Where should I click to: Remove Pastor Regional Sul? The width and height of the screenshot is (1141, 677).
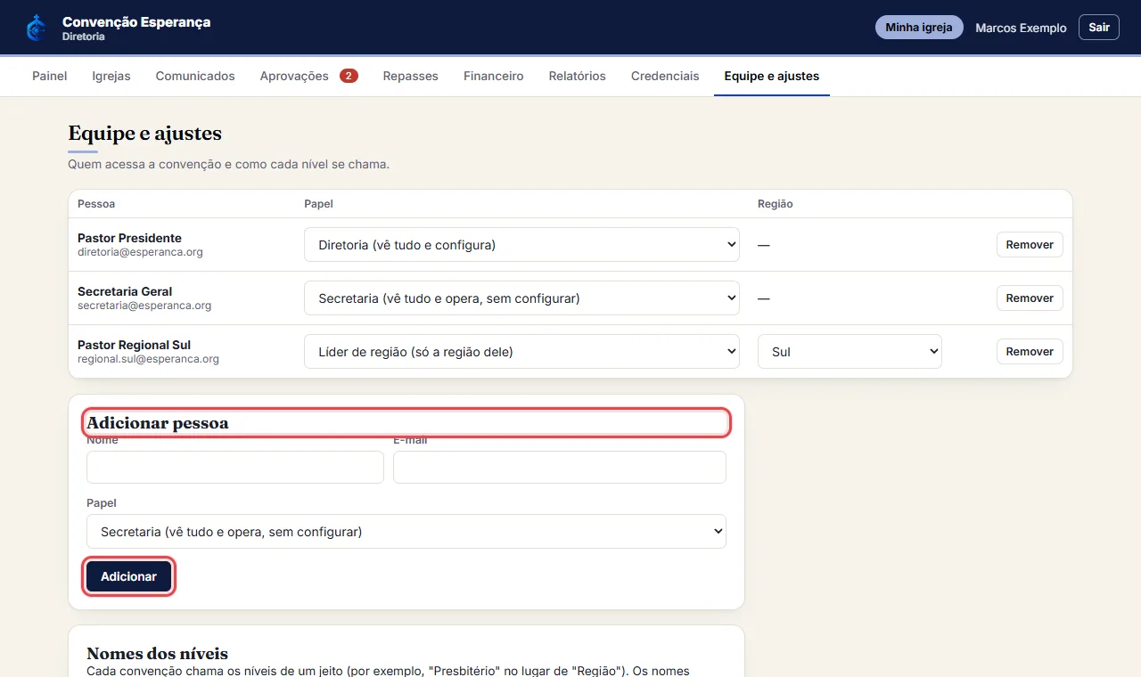[1030, 351]
